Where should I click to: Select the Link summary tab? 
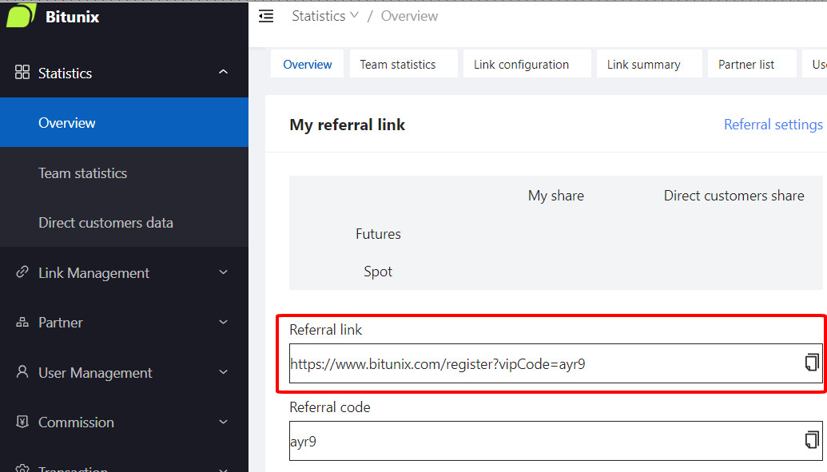tap(643, 65)
